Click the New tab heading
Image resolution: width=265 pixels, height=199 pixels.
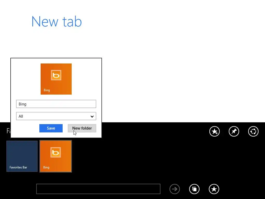pos(57,22)
